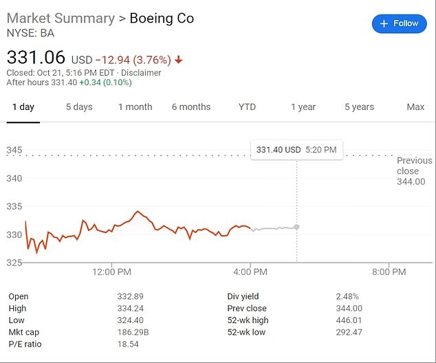
Task: Select the YTD range tab
Action: (x=247, y=107)
